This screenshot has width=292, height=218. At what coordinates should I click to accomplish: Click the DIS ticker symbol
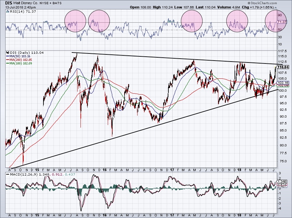click(x=8, y=3)
